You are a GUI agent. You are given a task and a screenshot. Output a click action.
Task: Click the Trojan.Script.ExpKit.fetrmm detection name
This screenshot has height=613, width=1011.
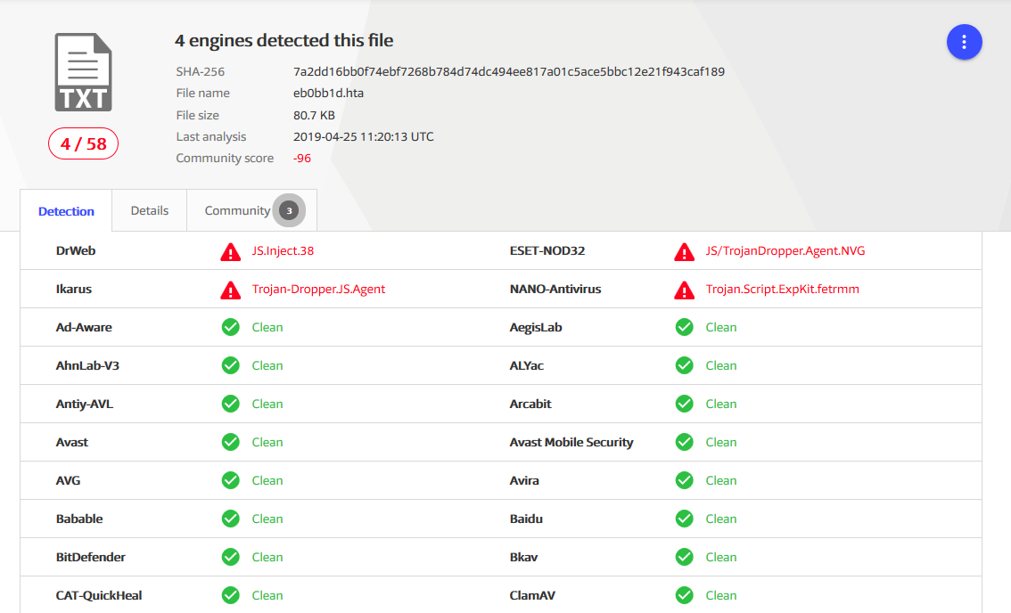coord(783,290)
